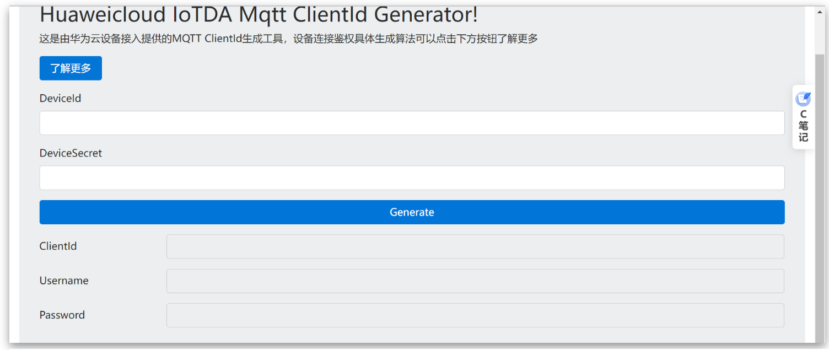Viewport: 829px width, 350px height.
Task: Click the Password label text
Action: (62, 315)
